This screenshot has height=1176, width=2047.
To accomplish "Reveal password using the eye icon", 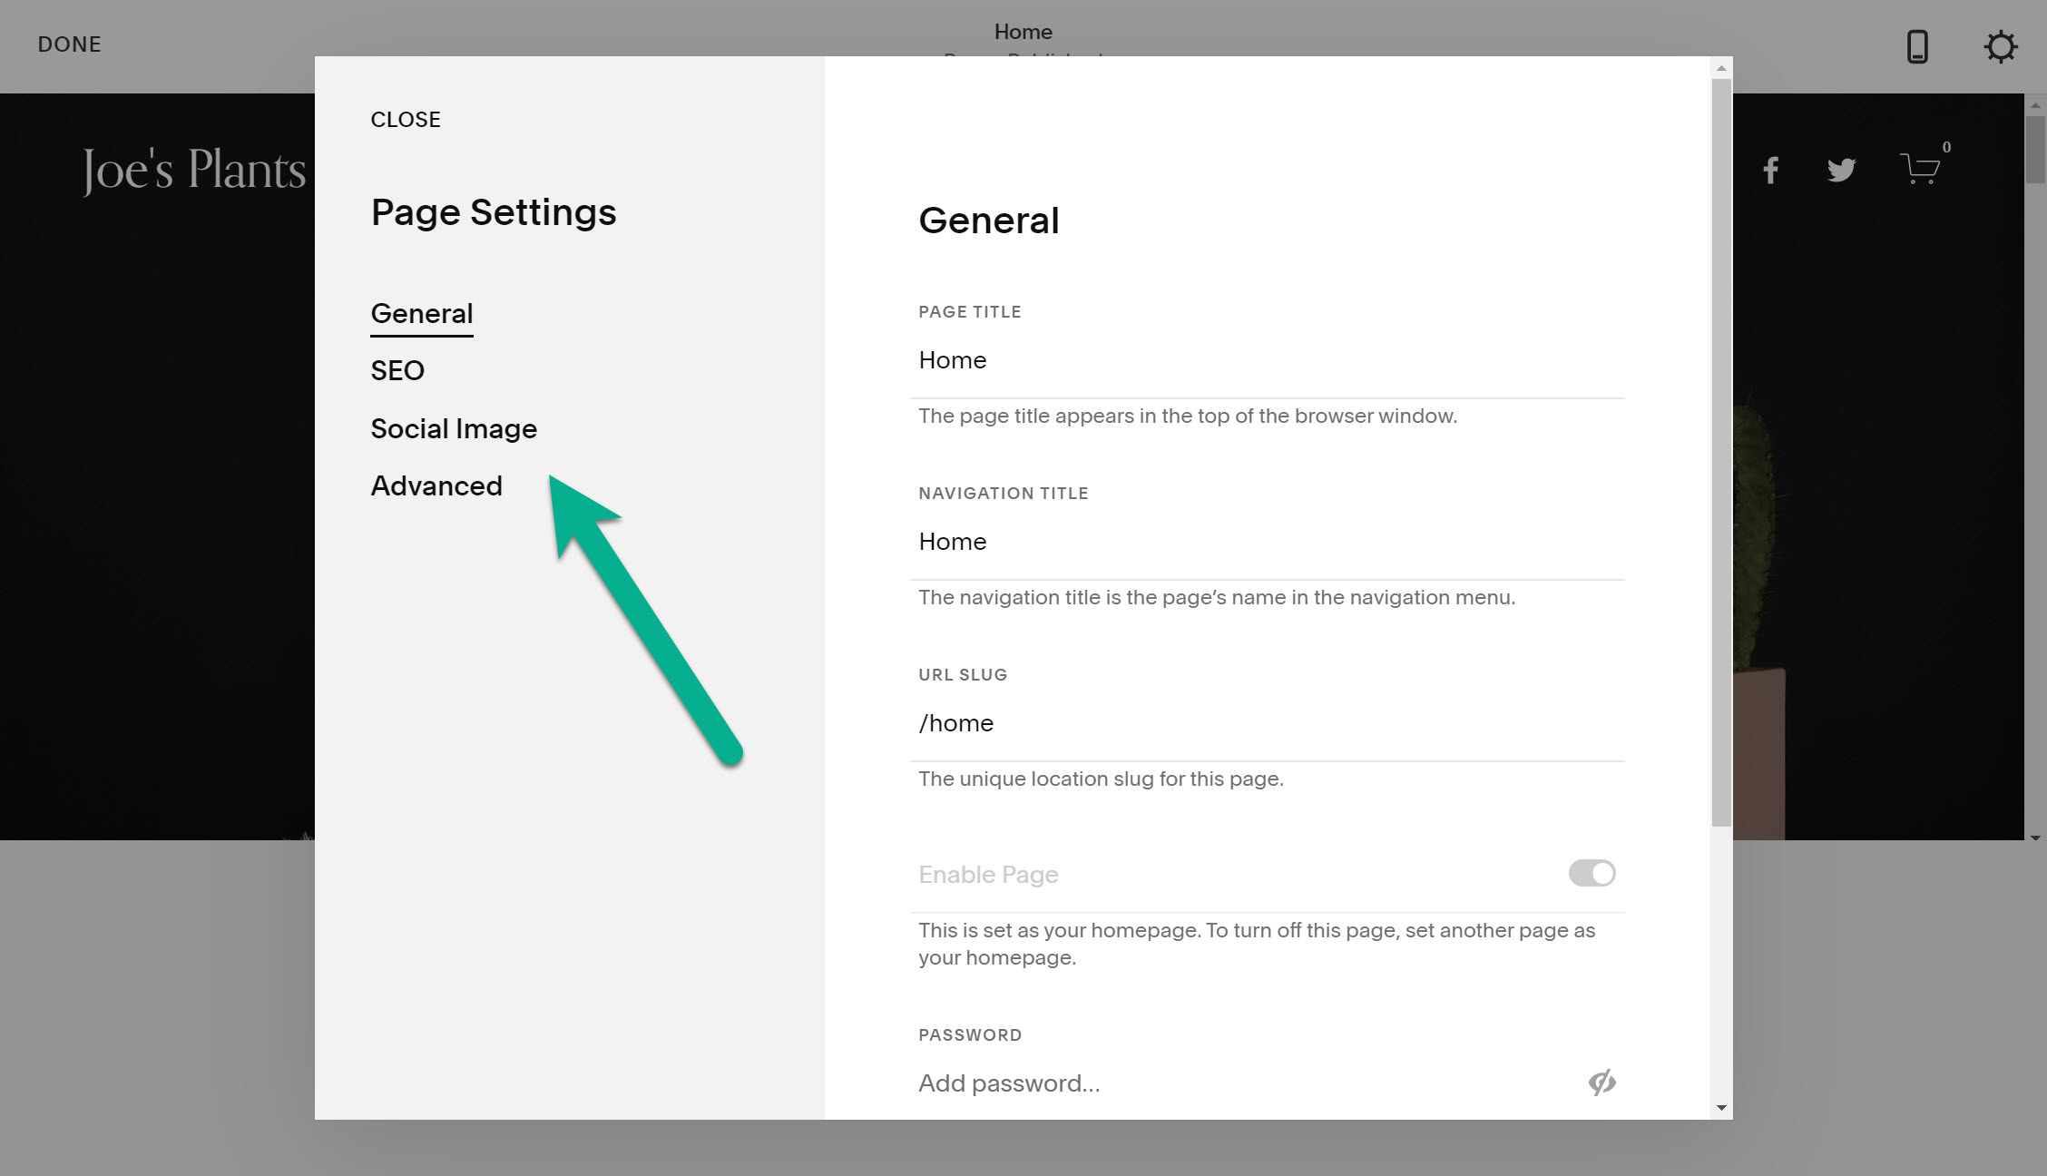I will [x=1602, y=1083].
